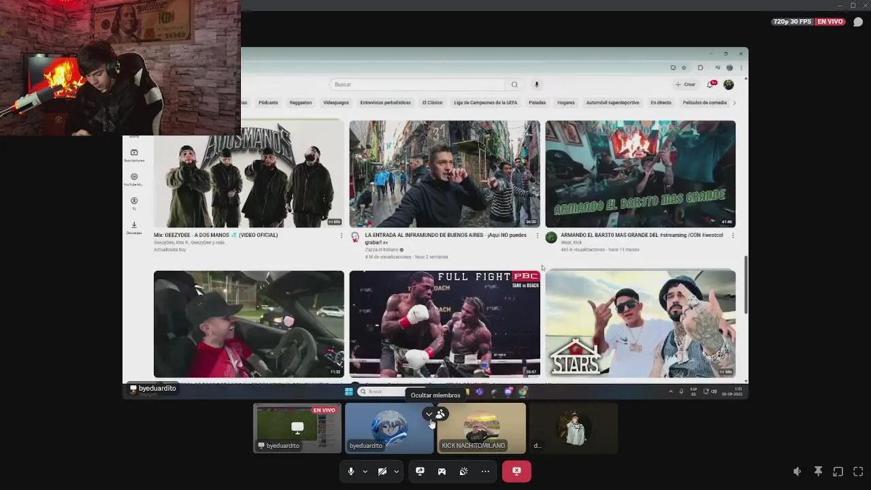871x490 pixels.
Task: Open the 'ARMANDO EL BAR3TO MAS GRANDE' title link
Action: pyautogui.click(x=642, y=235)
